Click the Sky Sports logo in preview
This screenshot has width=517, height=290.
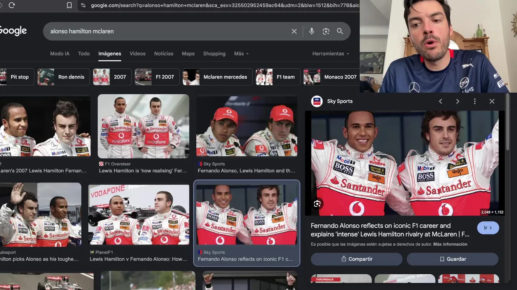click(317, 101)
